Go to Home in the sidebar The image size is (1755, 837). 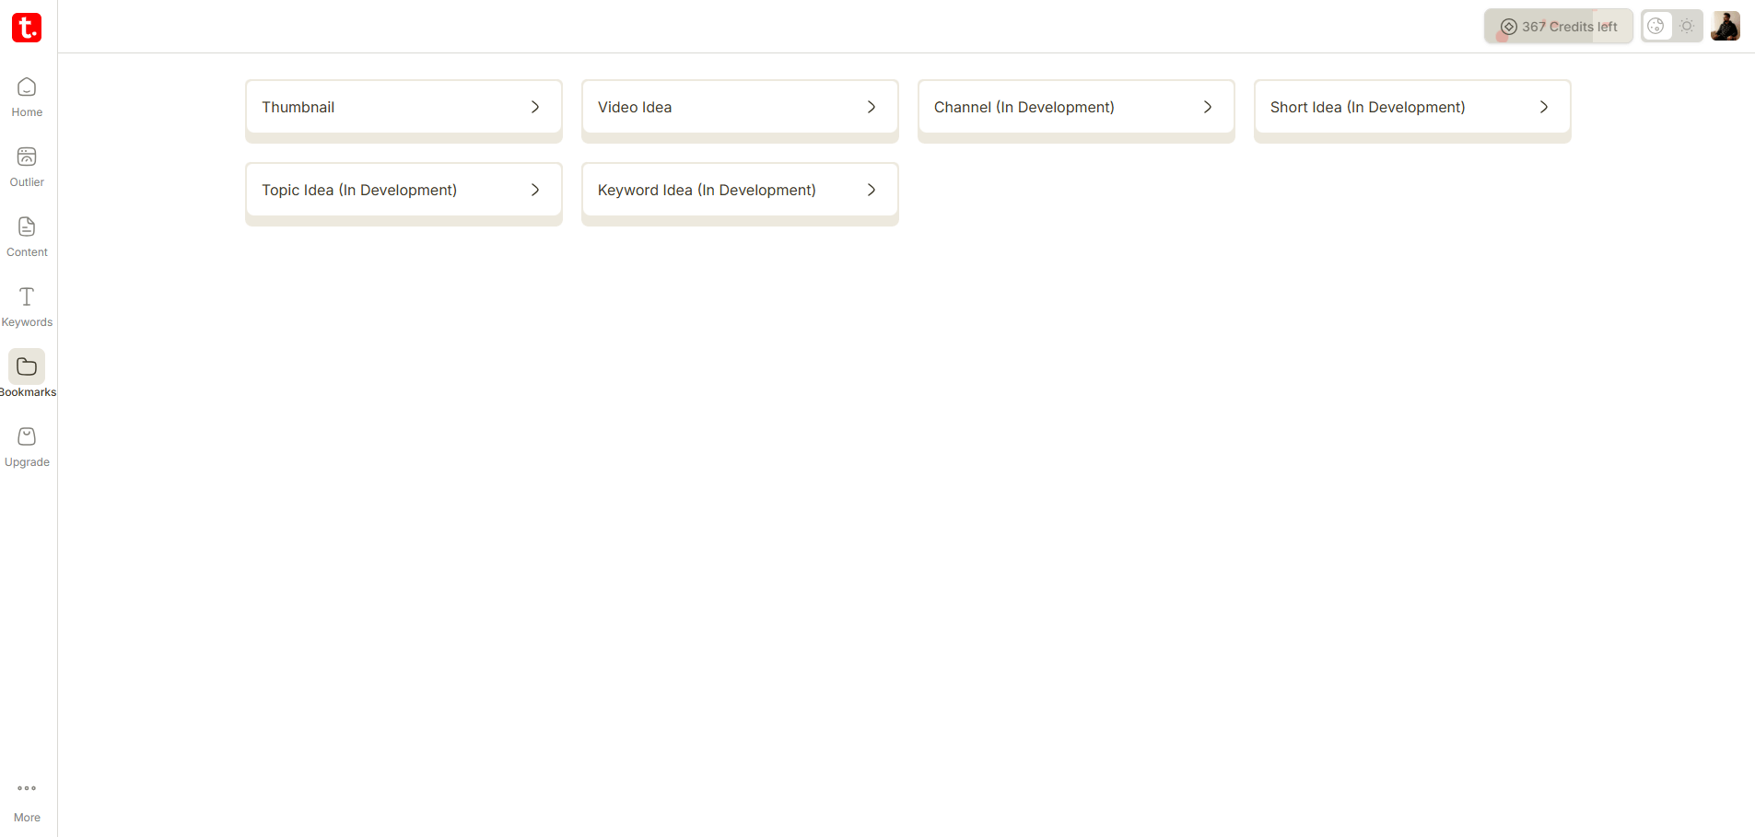point(27,87)
